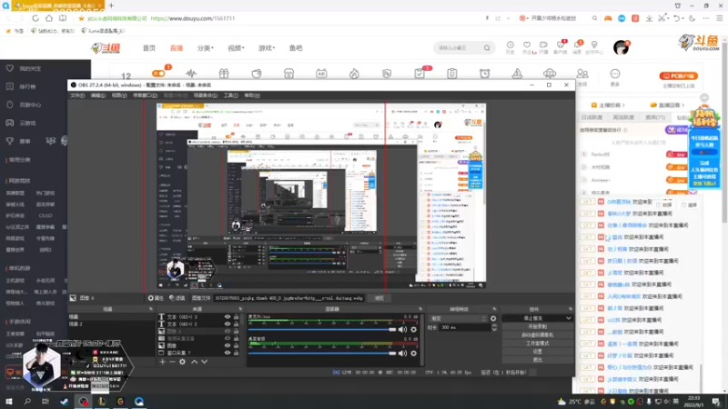Mute the 麦克风/Aux mixer channel
This screenshot has width=728, height=409.
click(x=402, y=330)
